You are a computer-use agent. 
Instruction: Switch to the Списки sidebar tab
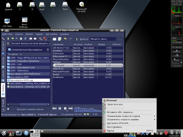pos(3,76)
